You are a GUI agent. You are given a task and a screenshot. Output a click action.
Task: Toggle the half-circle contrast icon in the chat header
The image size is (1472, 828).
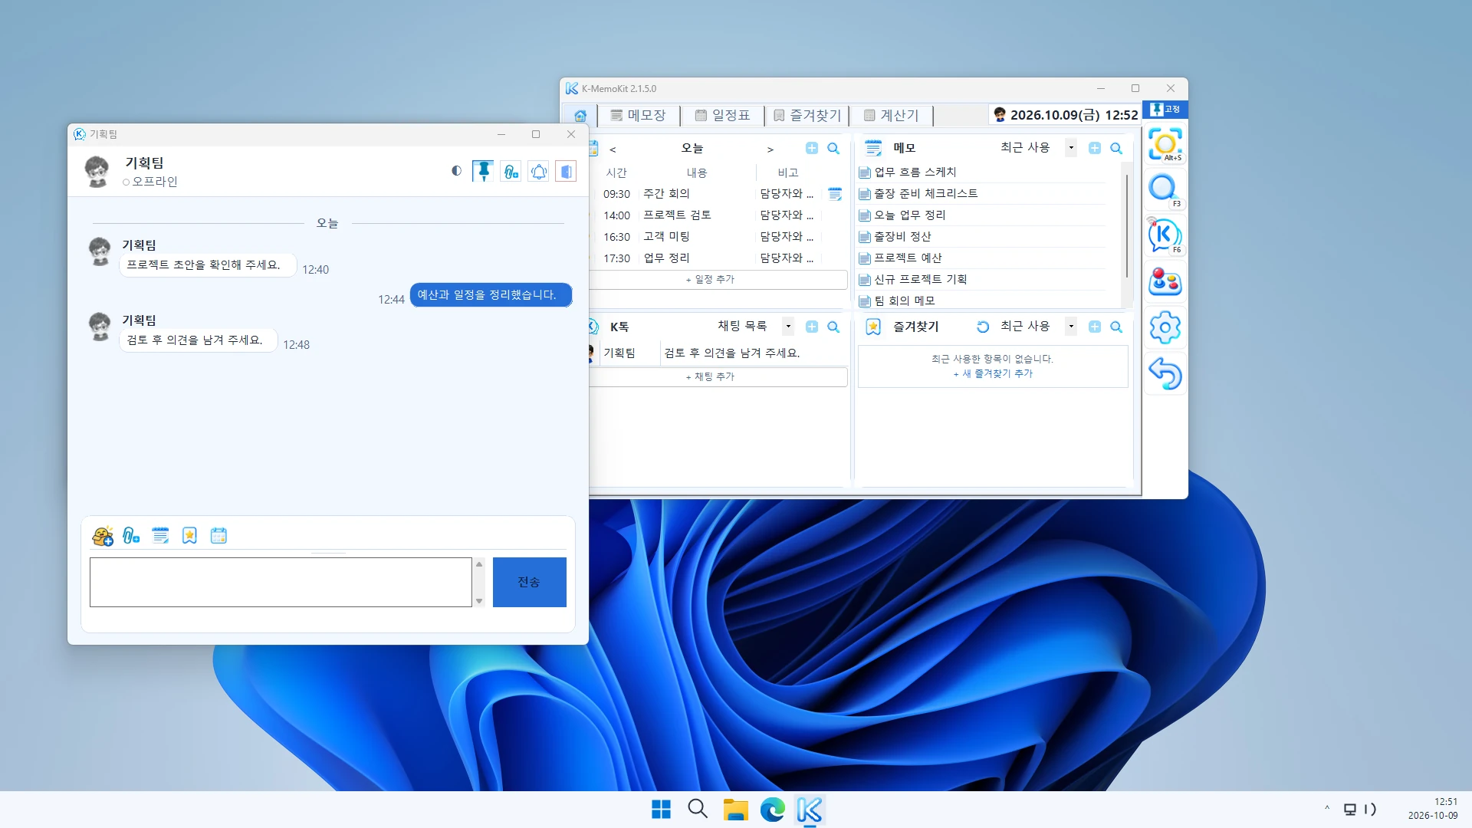456,171
